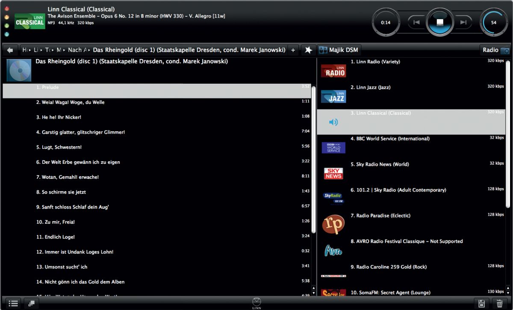
Task: Go to 'Nach A' breadcrumb level
Action: coord(77,50)
